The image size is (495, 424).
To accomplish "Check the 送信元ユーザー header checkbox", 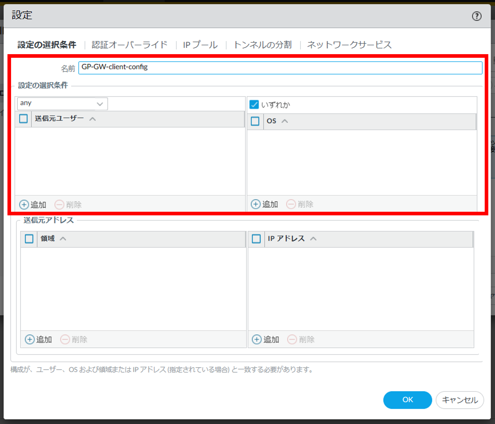I will pos(23,119).
